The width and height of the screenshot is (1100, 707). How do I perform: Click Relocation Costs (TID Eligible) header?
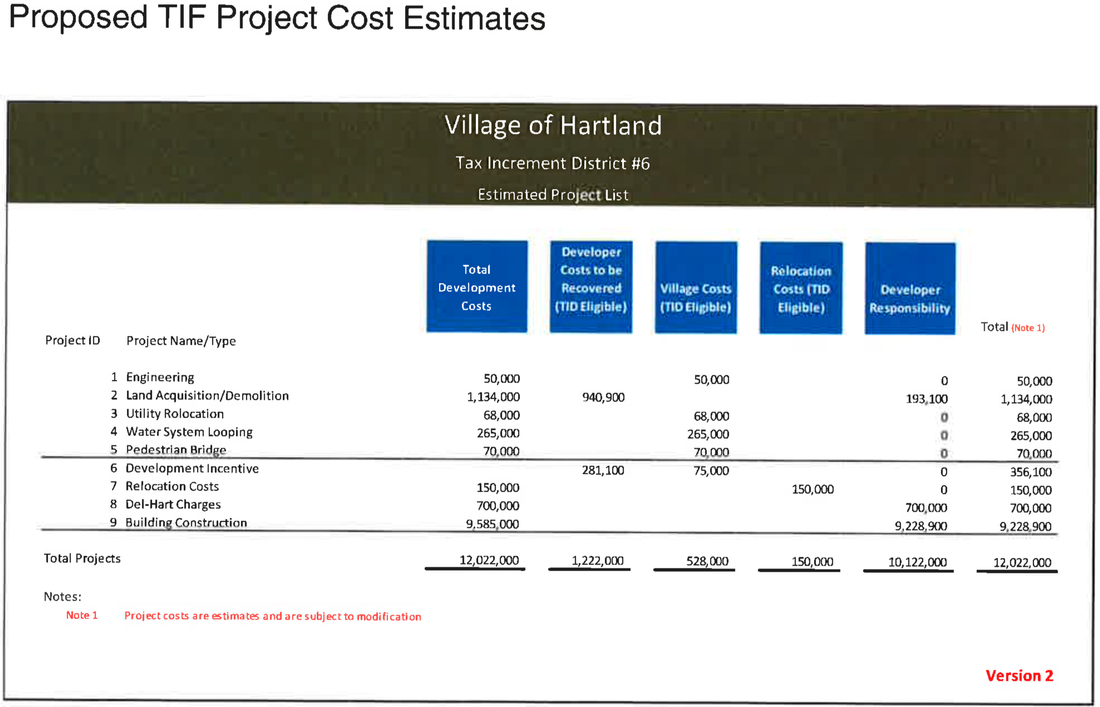(801, 288)
